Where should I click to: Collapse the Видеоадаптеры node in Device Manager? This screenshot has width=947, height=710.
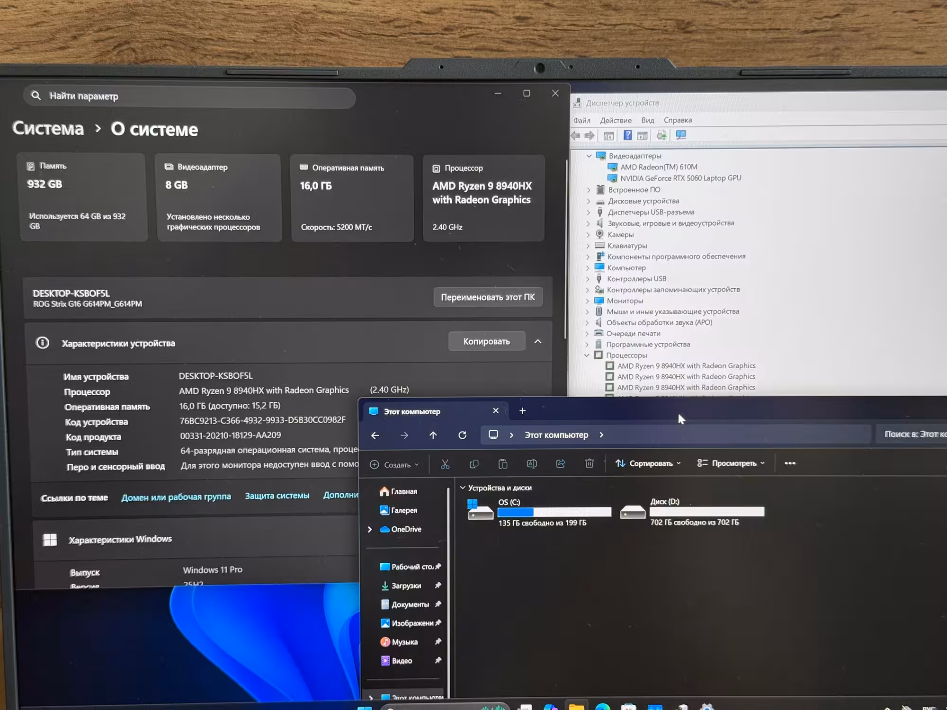point(589,156)
